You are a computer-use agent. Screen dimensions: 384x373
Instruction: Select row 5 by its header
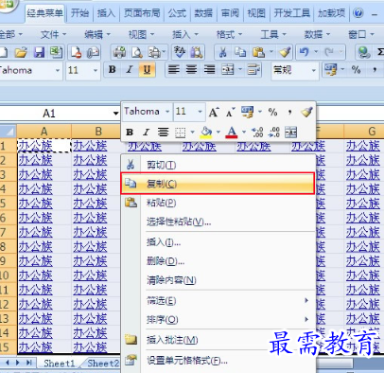click(x=9, y=203)
